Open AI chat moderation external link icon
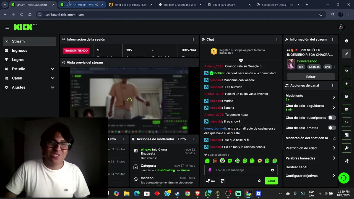 tap(334, 138)
